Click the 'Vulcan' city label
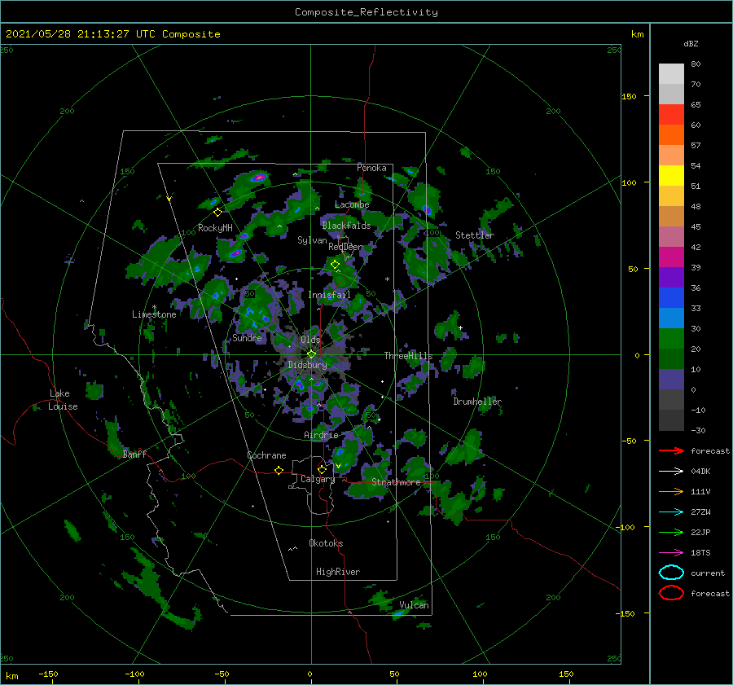The width and height of the screenshot is (733, 685). 414,605
